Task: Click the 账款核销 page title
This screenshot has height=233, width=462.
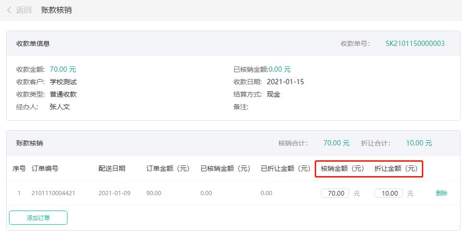Action: click(56, 10)
